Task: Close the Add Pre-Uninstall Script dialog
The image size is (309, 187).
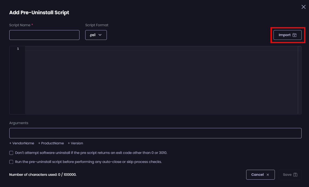Action: [x=303, y=7]
